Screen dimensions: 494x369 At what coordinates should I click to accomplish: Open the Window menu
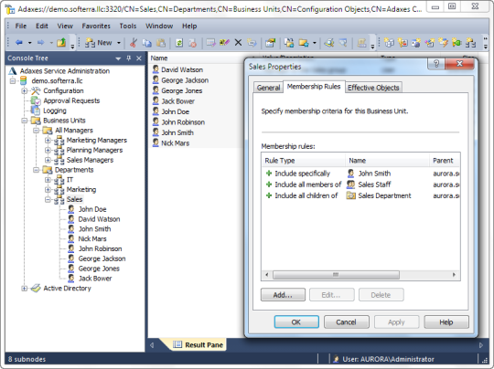[x=159, y=26]
